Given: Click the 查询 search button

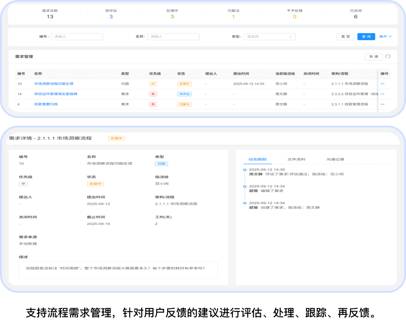Looking at the screenshot, I should [366, 37].
